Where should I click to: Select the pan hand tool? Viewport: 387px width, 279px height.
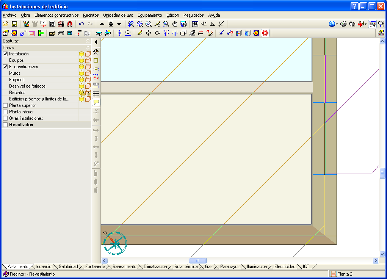[175, 24]
